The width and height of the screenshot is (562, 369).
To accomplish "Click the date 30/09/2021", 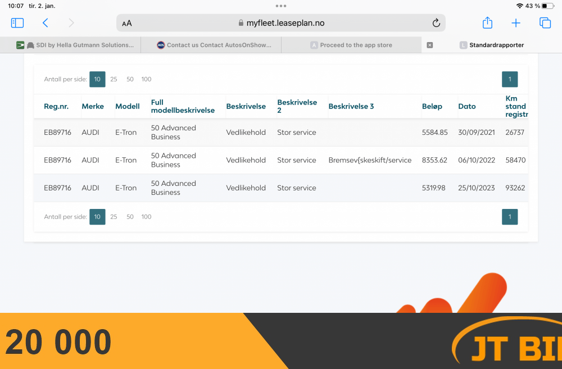I will 477,132.
